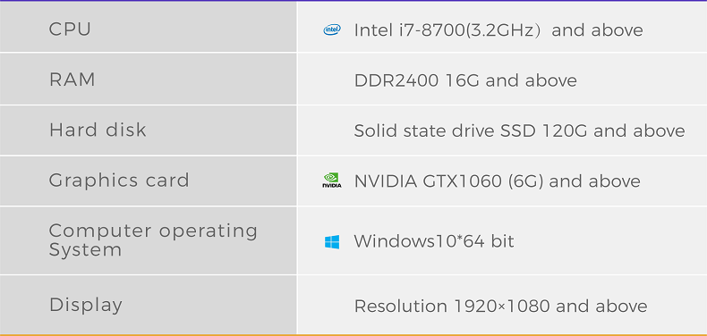Image resolution: width=707 pixels, height=336 pixels.
Task: Click the word System in OS label
Action: coord(85,250)
